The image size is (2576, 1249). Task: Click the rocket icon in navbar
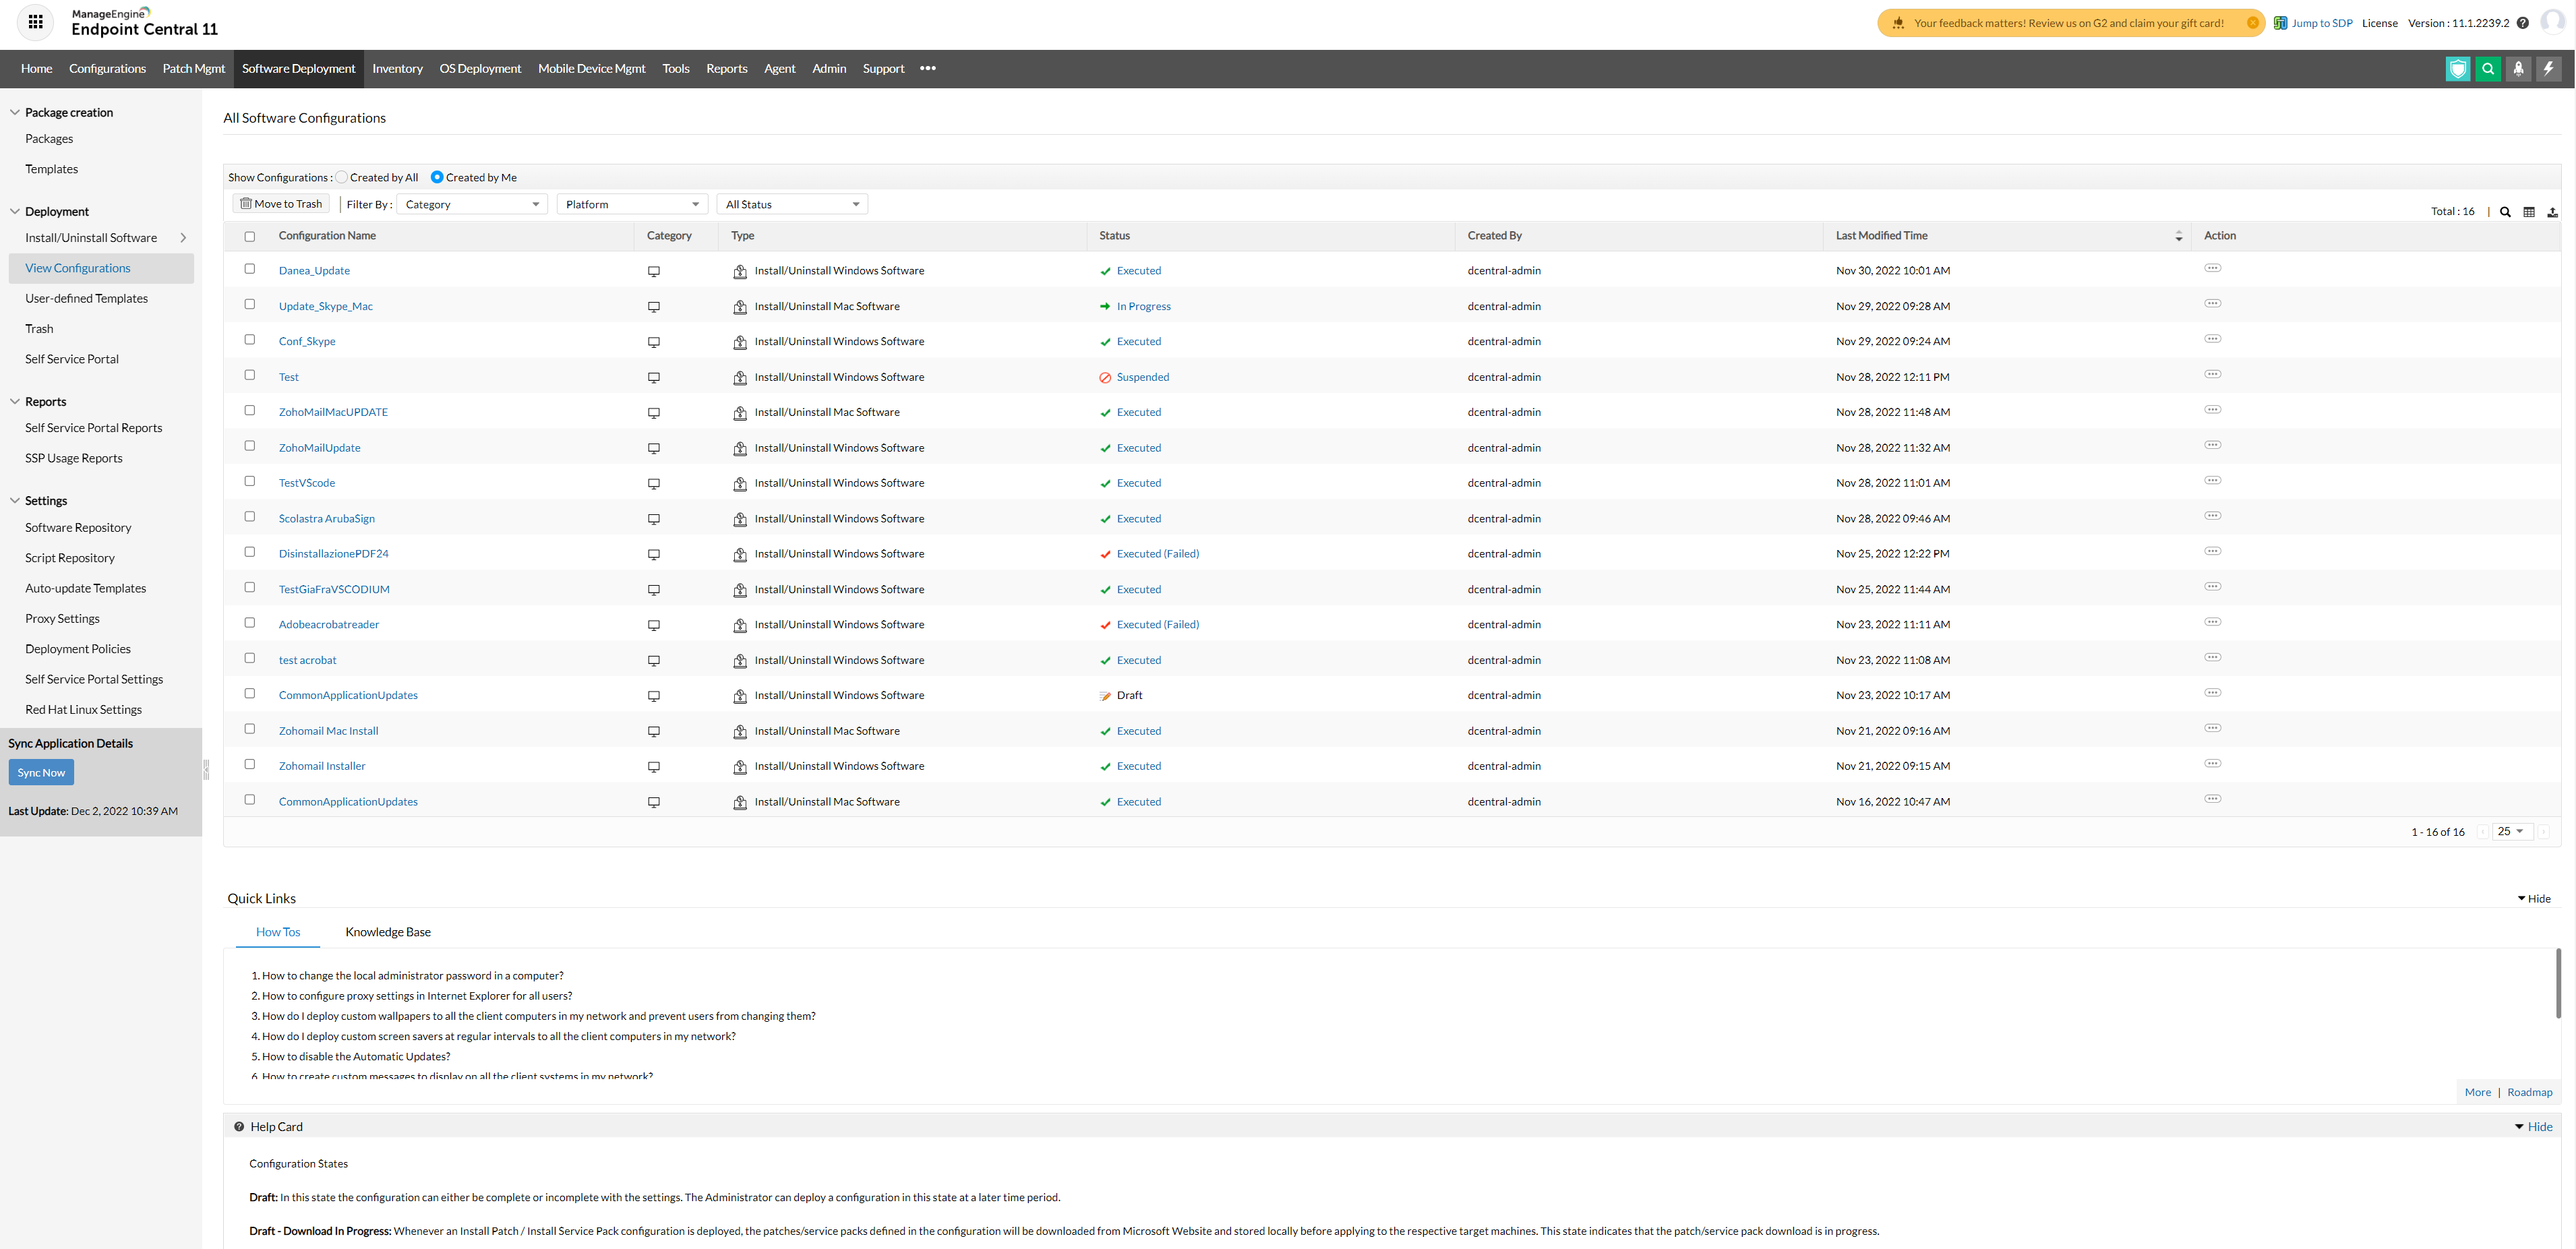[2518, 69]
